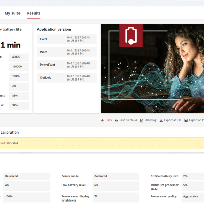Click the 126000 value field
Viewport: 204px width, 204px height.
19,67
